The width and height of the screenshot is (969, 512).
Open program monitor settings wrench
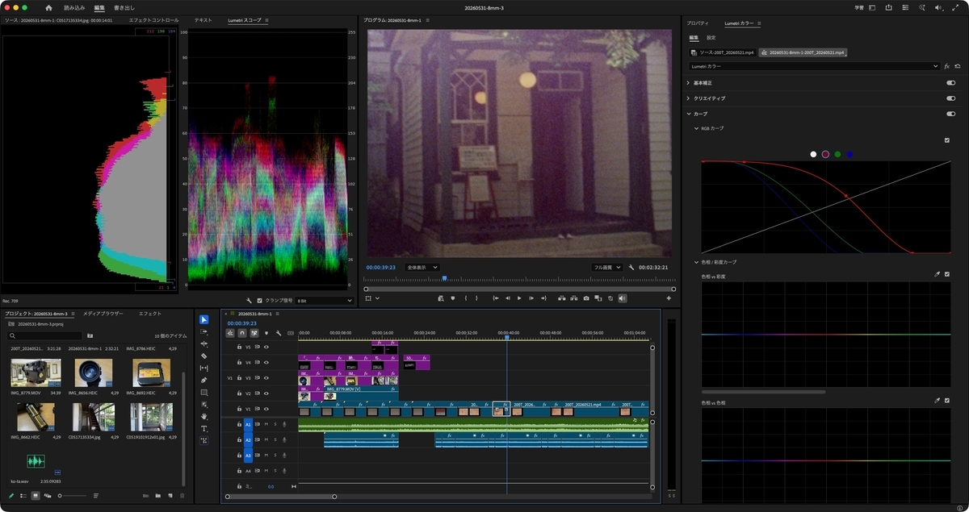tap(631, 267)
